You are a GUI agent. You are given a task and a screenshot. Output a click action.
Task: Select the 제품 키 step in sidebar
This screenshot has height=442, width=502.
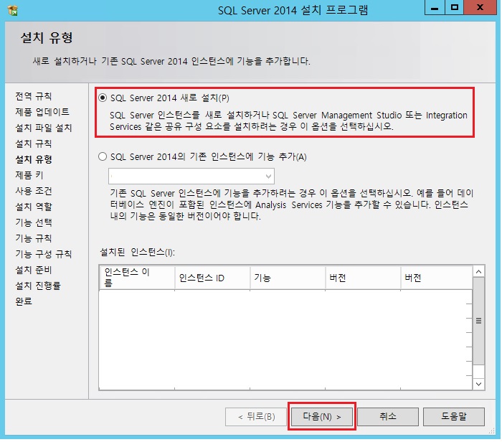coord(29,175)
